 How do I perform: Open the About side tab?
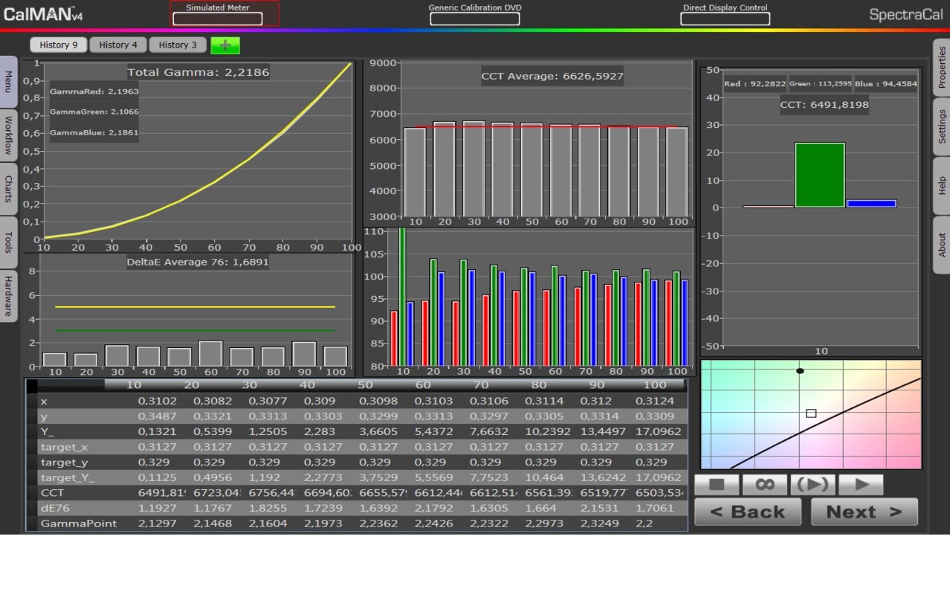pos(942,245)
